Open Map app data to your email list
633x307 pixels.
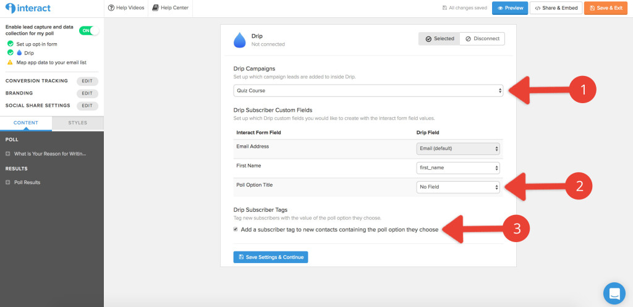(51, 62)
